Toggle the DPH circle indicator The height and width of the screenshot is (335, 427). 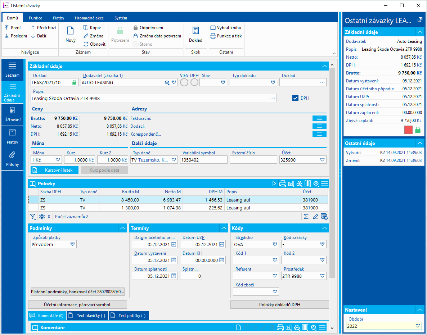[x=194, y=82]
